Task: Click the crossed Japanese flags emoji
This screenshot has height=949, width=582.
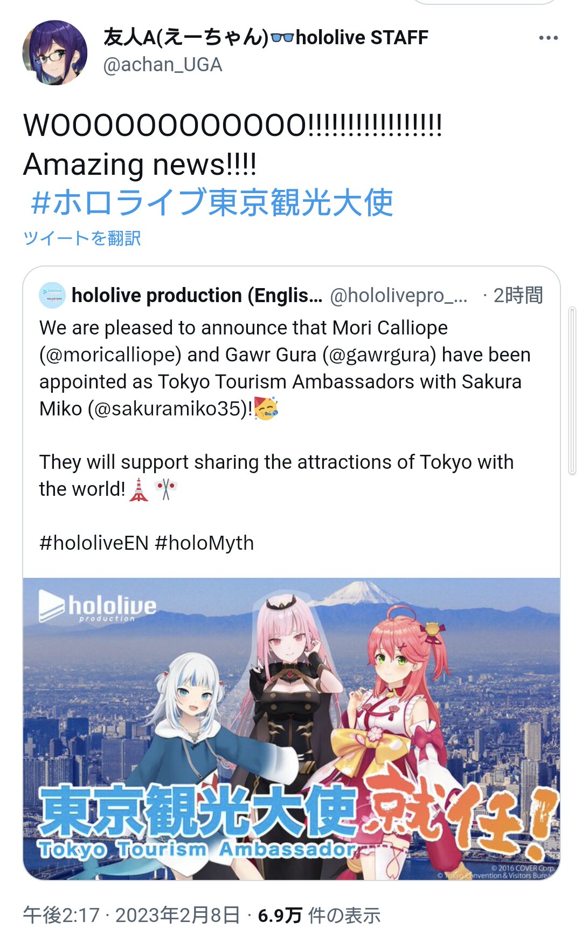Action: [x=166, y=489]
